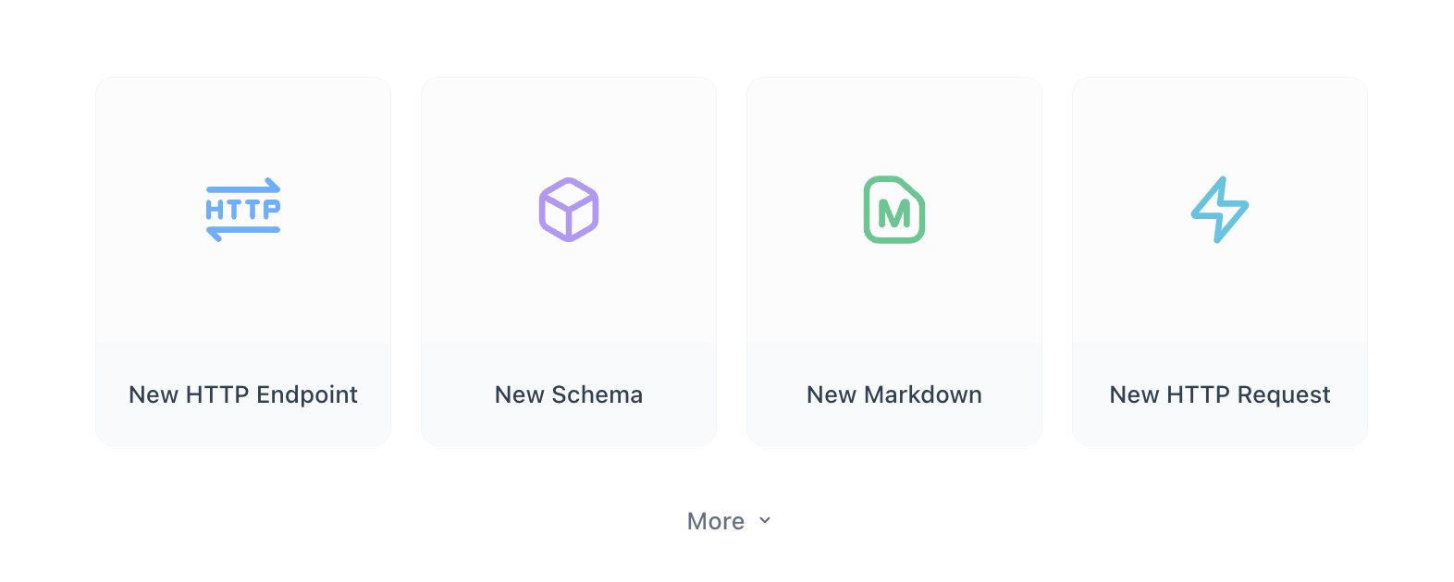Expand the More options chevron

tap(765, 521)
